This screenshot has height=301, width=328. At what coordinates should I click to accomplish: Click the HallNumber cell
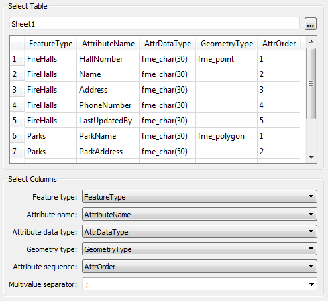coord(108,59)
